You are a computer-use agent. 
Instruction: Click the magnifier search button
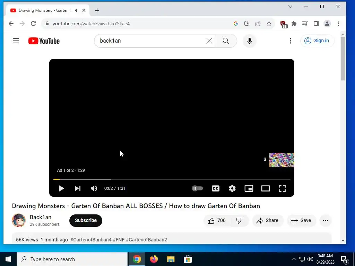[x=226, y=41]
